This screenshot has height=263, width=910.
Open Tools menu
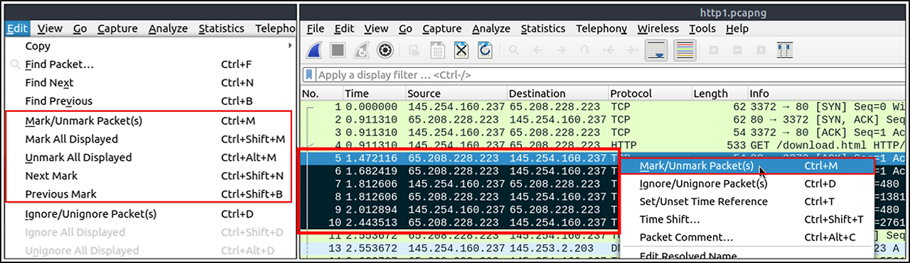click(702, 28)
